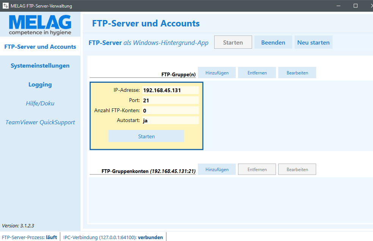Launch TeamViewer QuickSupport from sidebar

40,122
